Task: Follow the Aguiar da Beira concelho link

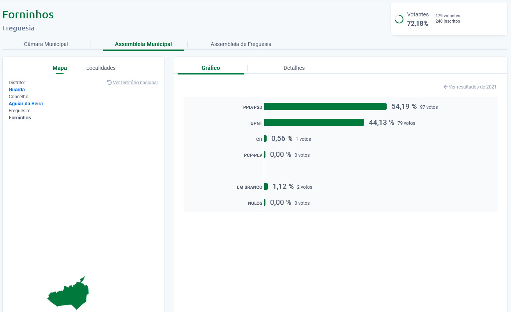Action: click(26, 104)
